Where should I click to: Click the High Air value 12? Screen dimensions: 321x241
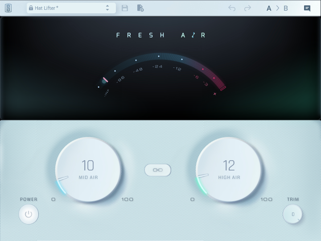pos(229,166)
